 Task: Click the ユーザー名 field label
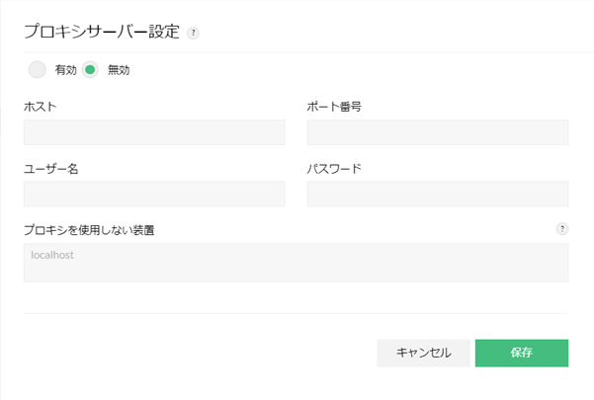51,169
